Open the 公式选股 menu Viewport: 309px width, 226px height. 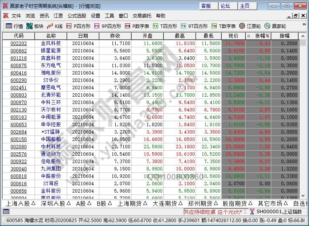tap(77, 16)
